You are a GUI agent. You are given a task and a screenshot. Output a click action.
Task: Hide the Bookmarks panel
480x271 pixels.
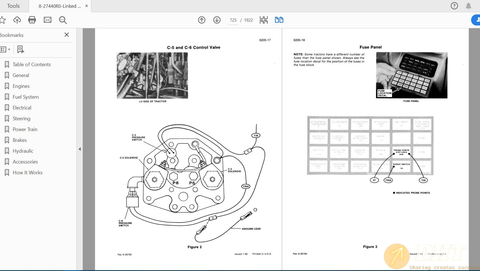(66, 35)
